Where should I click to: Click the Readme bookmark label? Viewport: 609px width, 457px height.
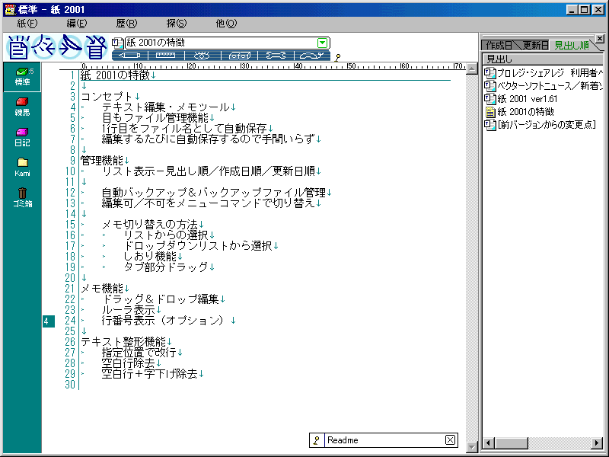343,440
